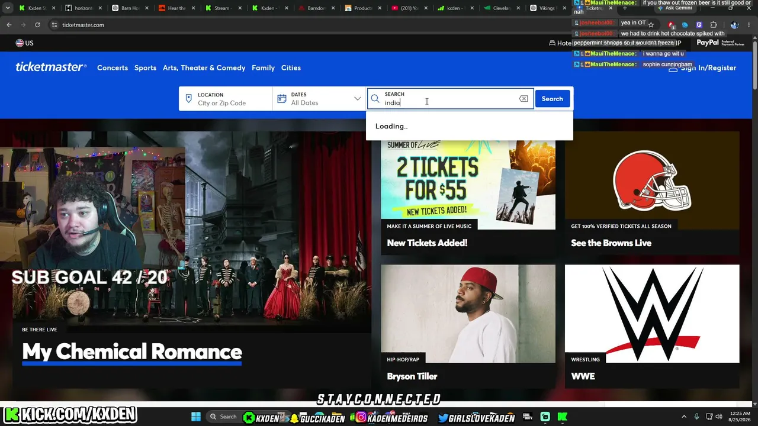Switch to the 'Hear the' browser tab
The height and width of the screenshot is (426, 758).
click(176, 8)
